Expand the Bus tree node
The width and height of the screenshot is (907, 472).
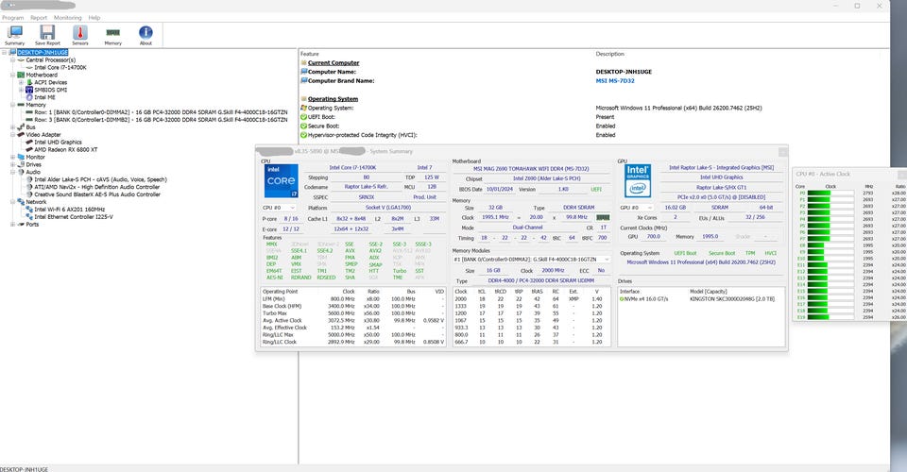coord(13,126)
